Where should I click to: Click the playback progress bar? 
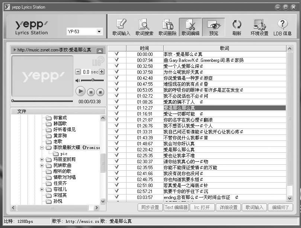point(43,101)
